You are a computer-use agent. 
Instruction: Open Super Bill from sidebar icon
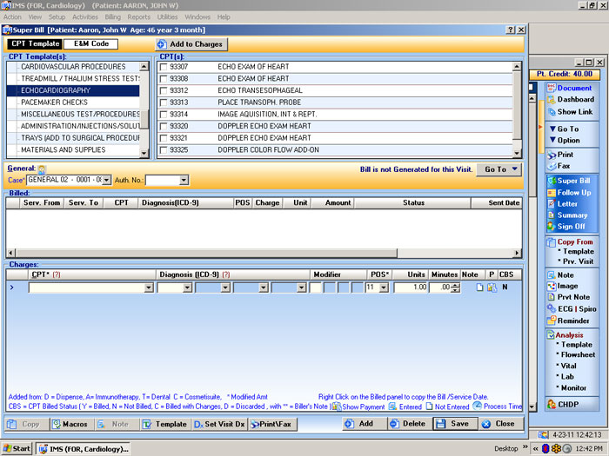pyautogui.click(x=552, y=181)
